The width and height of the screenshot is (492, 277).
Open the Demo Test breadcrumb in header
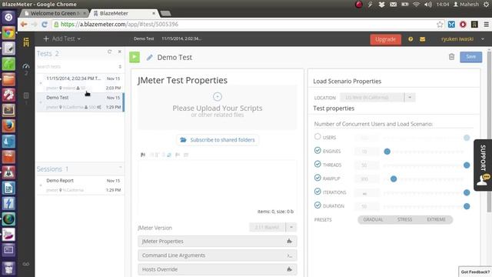(x=144, y=38)
